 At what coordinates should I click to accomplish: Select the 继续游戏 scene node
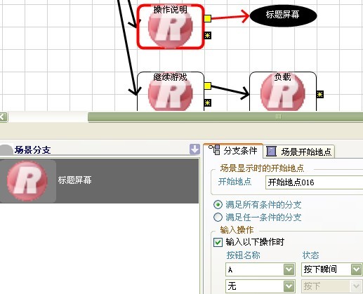pos(171,91)
